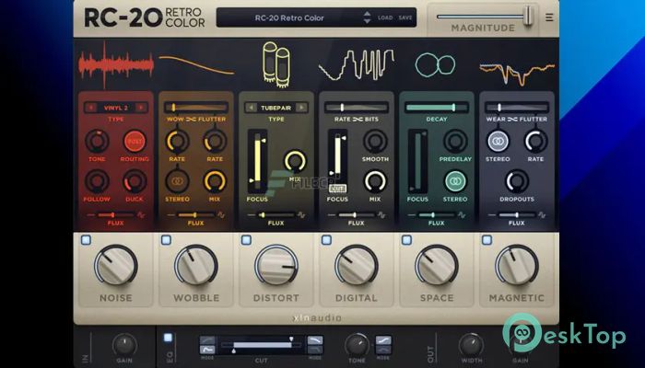The width and height of the screenshot is (645, 368).
Task: Toggle the Noise routing POST button
Action: click(x=135, y=142)
